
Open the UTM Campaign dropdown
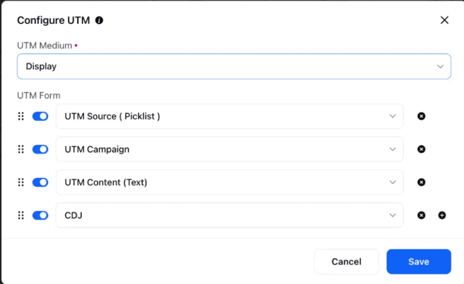click(x=230, y=149)
